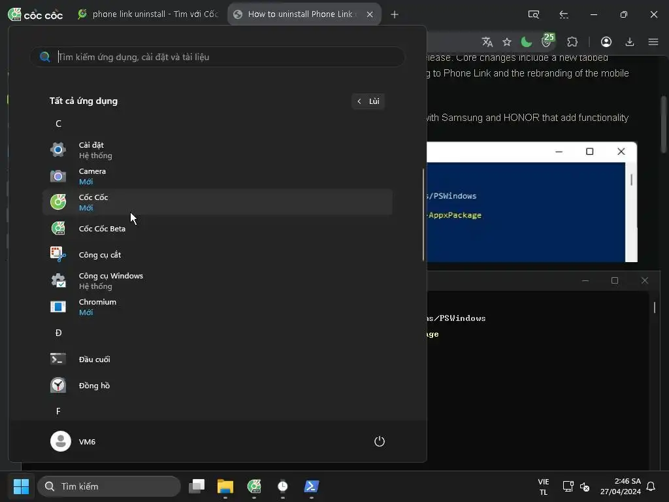Open browser downloads icon
The width and height of the screenshot is (669, 502).
(629, 41)
